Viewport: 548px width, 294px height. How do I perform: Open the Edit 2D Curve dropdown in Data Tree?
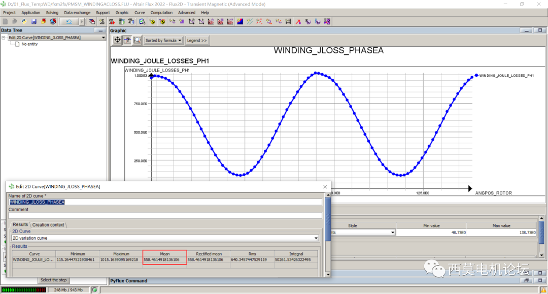pyautogui.click(x=103, y=38)
